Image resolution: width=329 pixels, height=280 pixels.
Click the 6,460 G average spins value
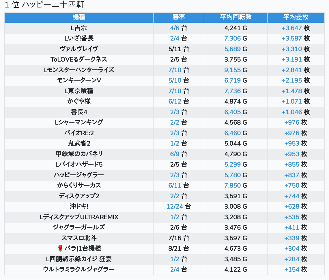coord(235,133)
